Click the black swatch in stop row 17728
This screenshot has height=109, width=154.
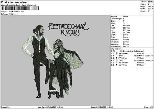coord(117,58)
